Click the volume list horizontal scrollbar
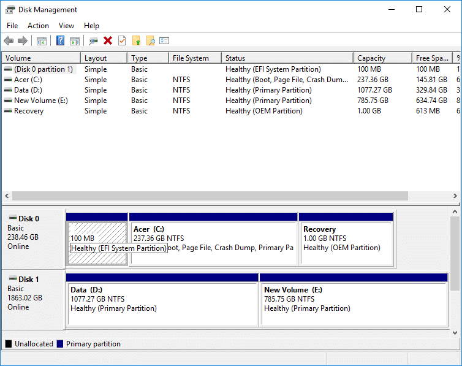Screen dimensions: 462x366 (210, 196)
